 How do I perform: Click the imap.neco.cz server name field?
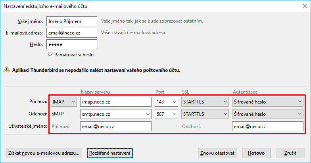pyautogui.click(x=115, y=102)
